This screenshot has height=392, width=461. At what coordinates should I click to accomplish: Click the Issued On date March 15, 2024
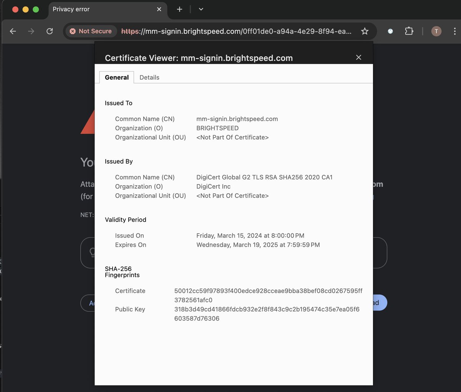click(x=250, y=236)
